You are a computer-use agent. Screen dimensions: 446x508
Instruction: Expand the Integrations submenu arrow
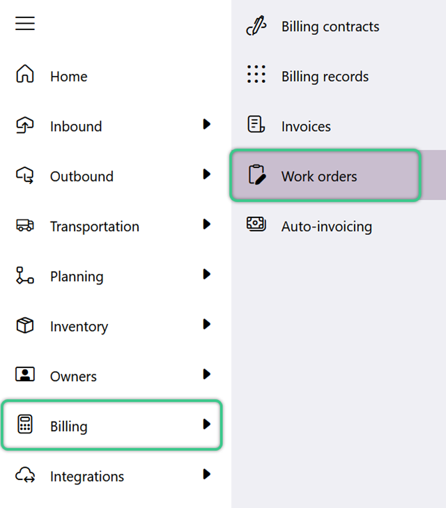(207, 475)
